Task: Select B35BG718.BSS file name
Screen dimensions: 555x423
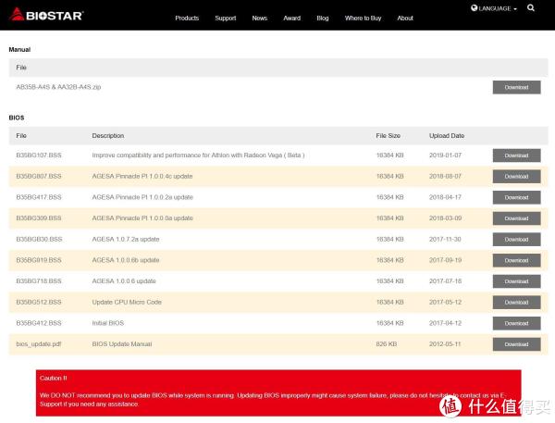Action: pos(39,281)
